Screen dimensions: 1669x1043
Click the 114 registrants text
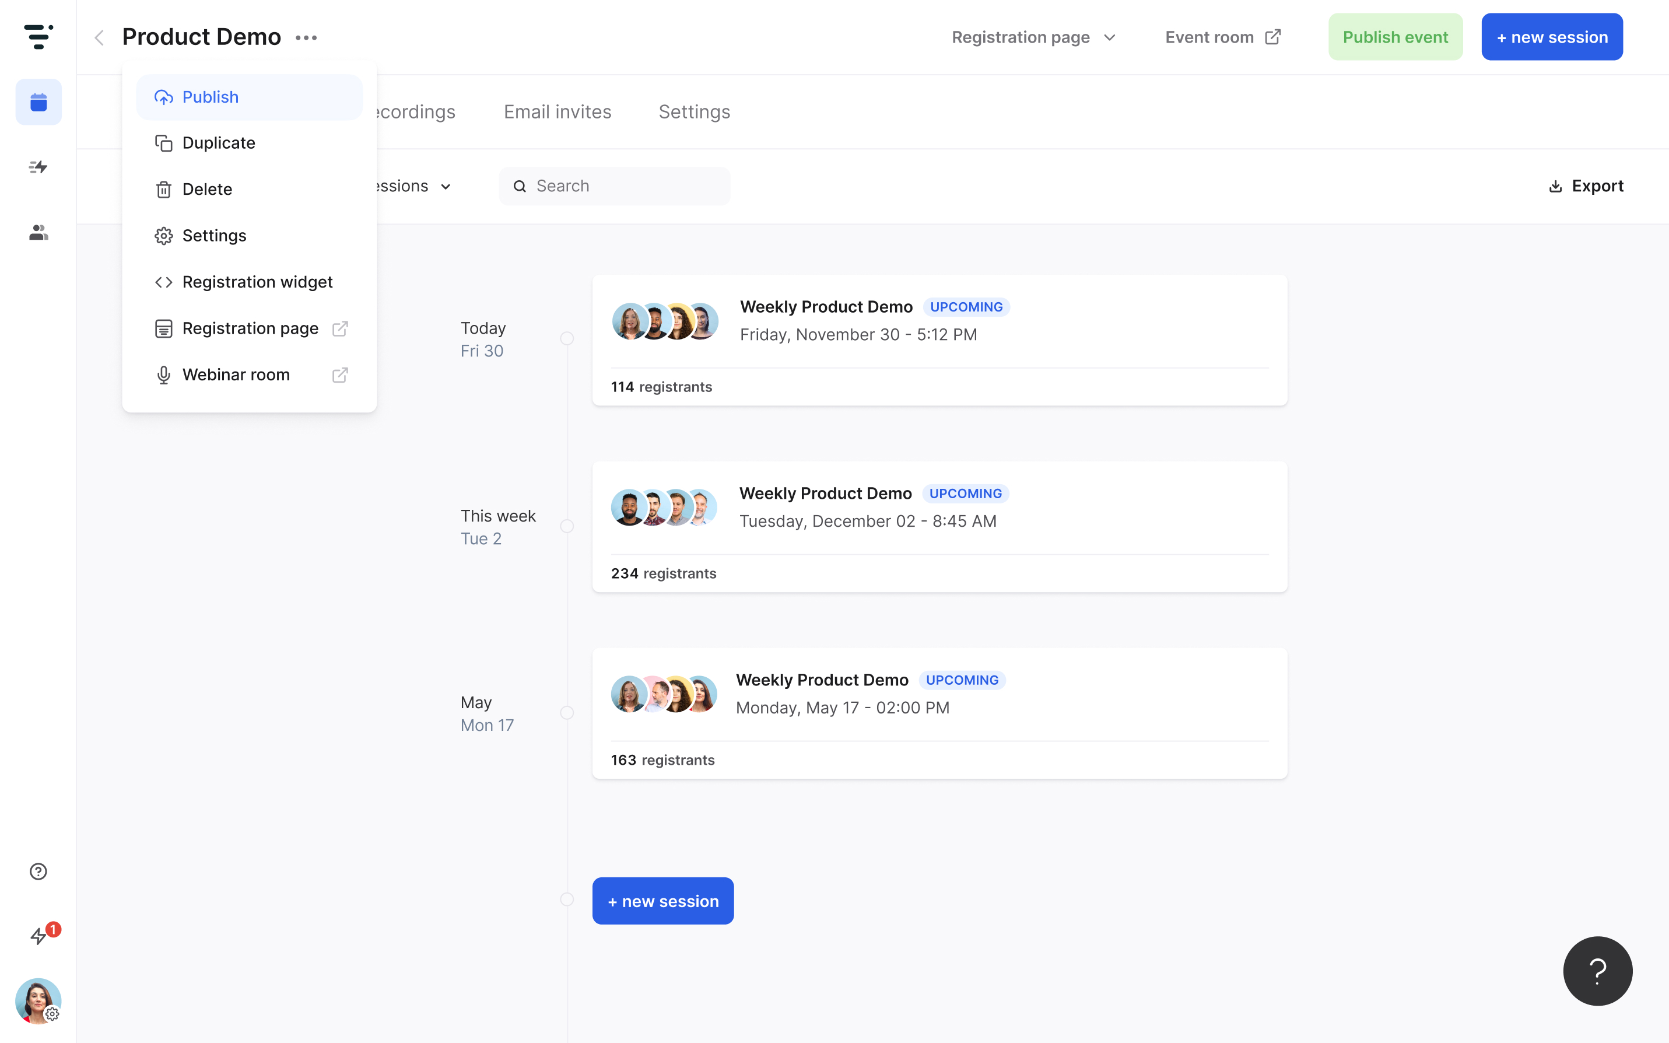coord(661,387)
